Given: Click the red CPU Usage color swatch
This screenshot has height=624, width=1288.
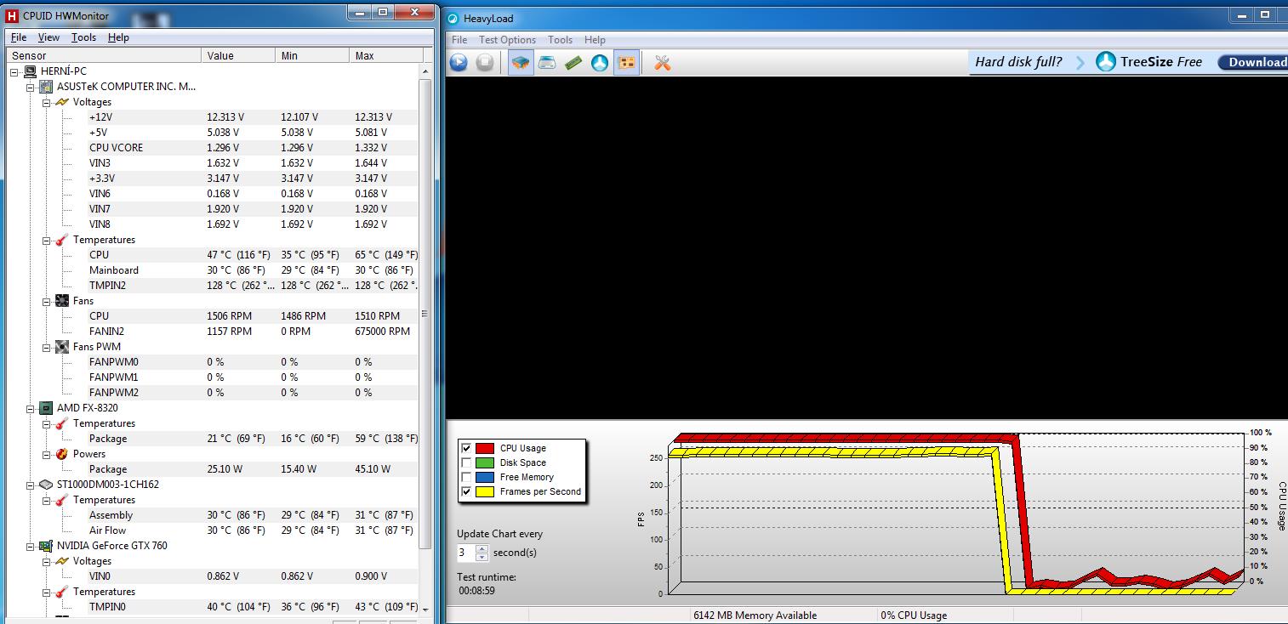Looking at the screenshot, I should pos(485,448).
